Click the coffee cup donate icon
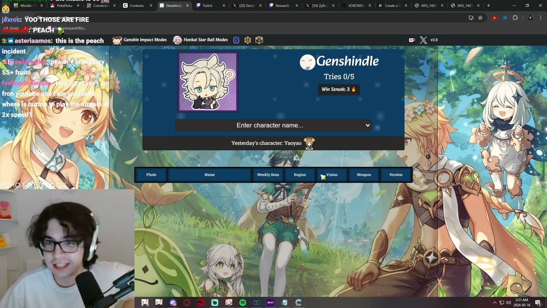This screenshot has height=308, width=547. point(412,40)
